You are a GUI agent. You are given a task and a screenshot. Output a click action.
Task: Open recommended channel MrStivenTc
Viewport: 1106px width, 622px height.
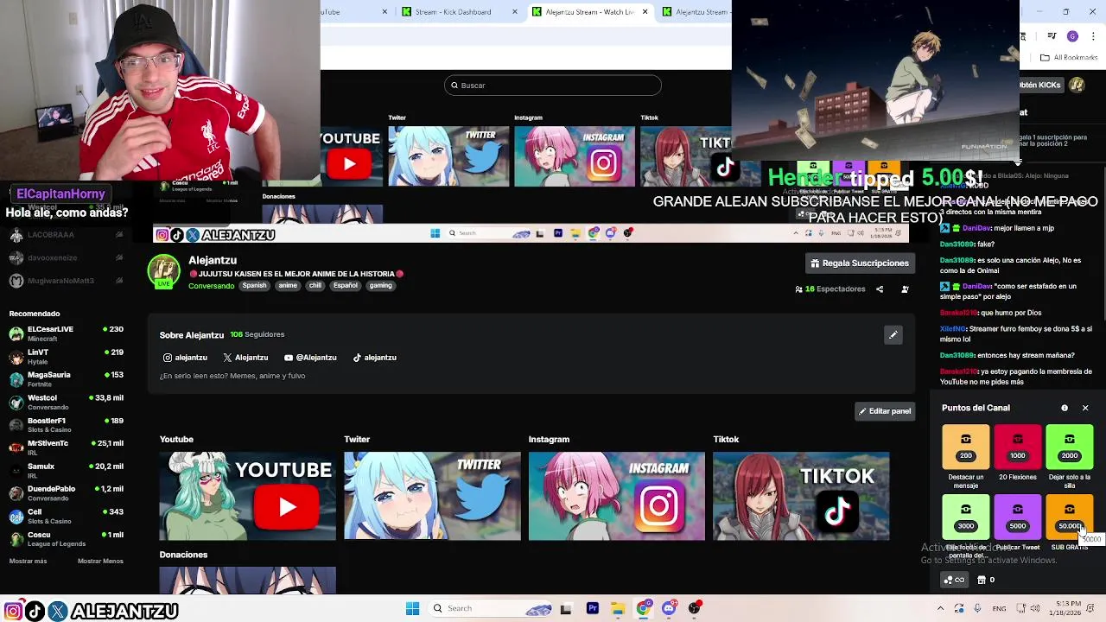(x=66, y=447)
